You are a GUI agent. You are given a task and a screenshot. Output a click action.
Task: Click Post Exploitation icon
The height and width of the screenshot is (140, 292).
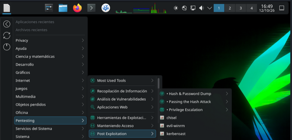pyautogui.click(x=93, y=134)
